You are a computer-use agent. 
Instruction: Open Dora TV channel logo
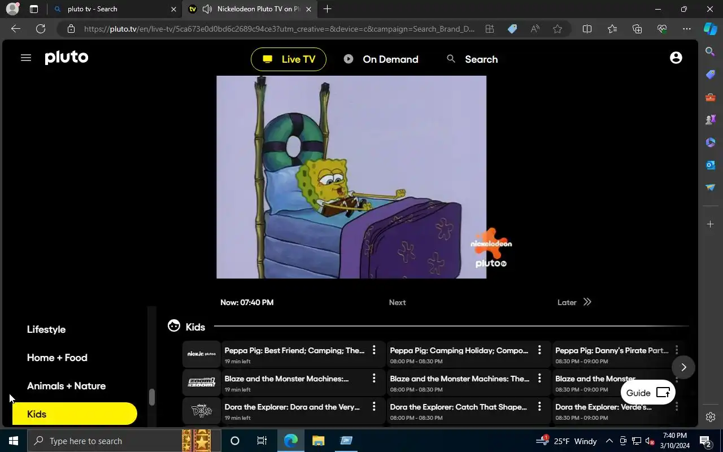coord(202,411)
